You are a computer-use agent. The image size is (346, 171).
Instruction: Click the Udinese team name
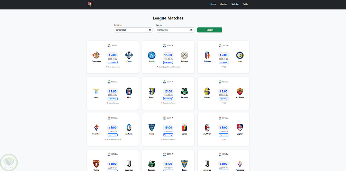pos(184,61)
